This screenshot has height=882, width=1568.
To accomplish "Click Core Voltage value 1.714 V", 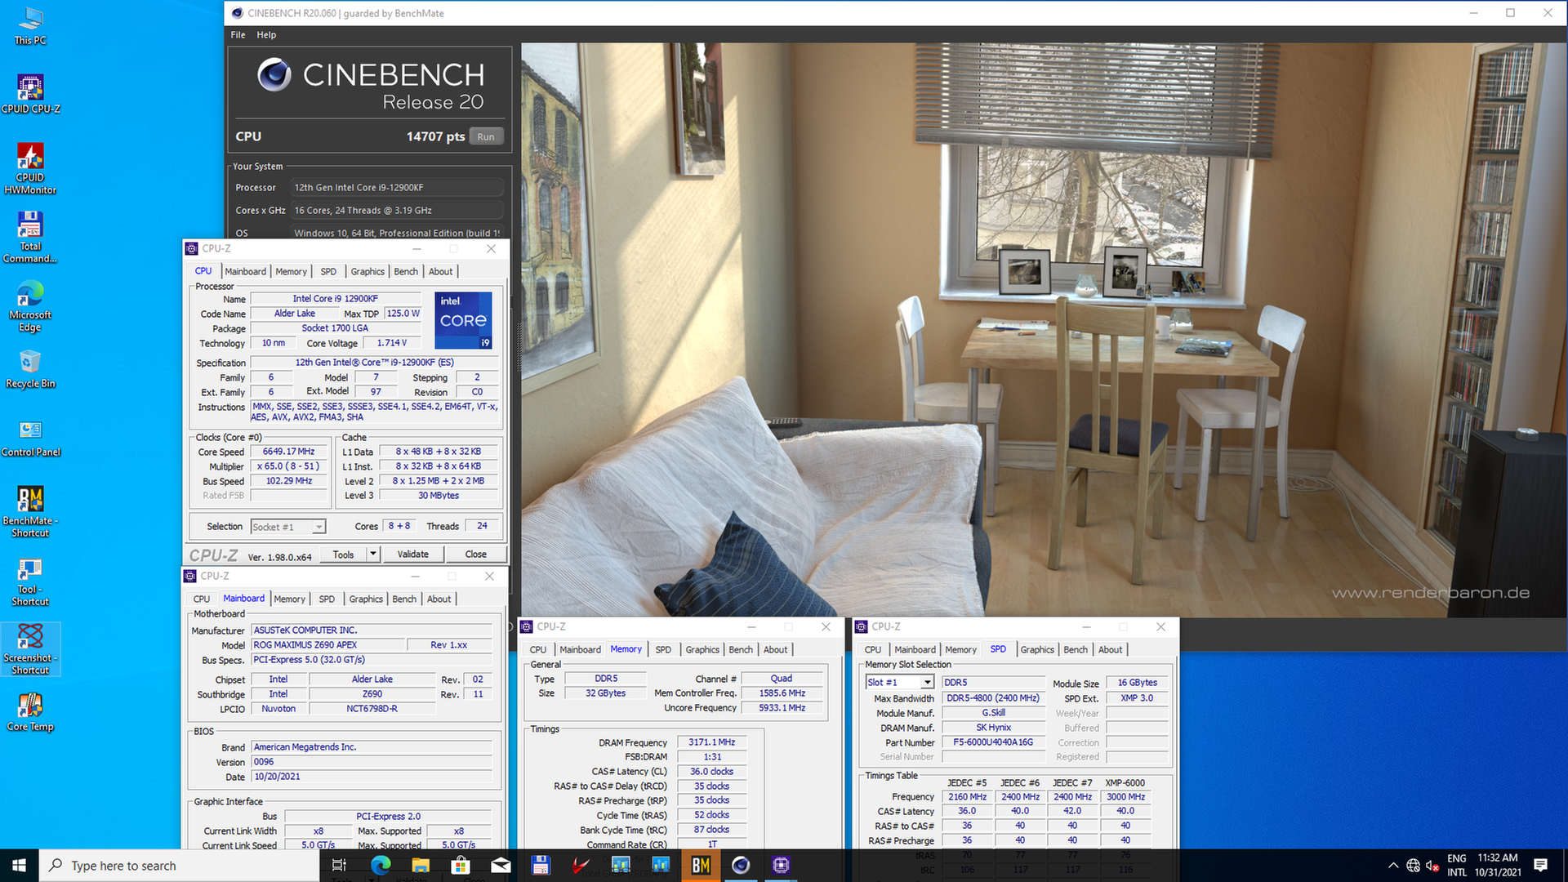I will pos(392,343).
